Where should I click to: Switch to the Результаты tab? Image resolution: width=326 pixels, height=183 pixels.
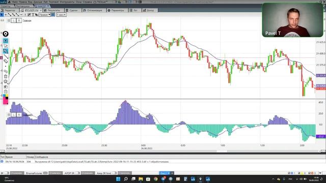pos(53,10)
